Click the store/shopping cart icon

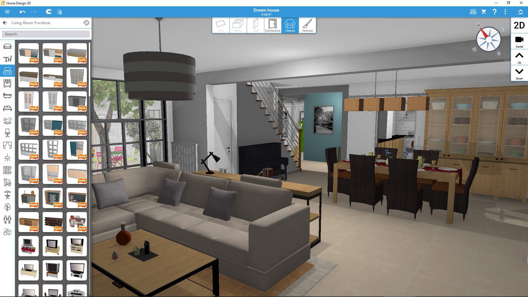483,12
